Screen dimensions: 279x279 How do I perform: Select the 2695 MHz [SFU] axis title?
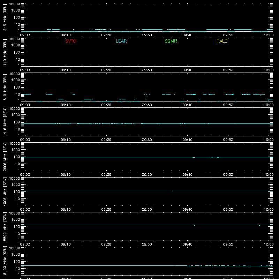[x=5, y=157]
